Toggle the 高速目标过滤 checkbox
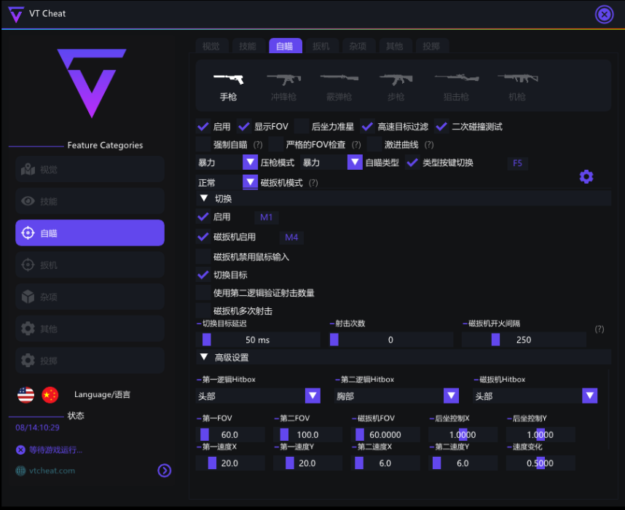Screen dimensions: 625x510 (367, 127)
